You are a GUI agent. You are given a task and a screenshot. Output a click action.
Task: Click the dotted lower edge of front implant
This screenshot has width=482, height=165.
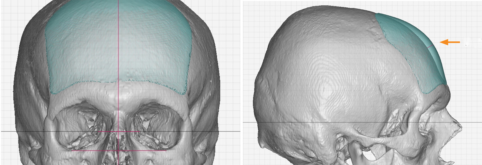[118, 84]
